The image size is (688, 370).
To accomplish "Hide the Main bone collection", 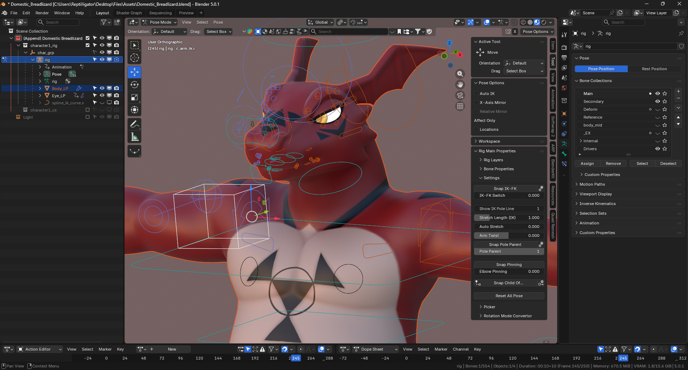I will [657, 94].
